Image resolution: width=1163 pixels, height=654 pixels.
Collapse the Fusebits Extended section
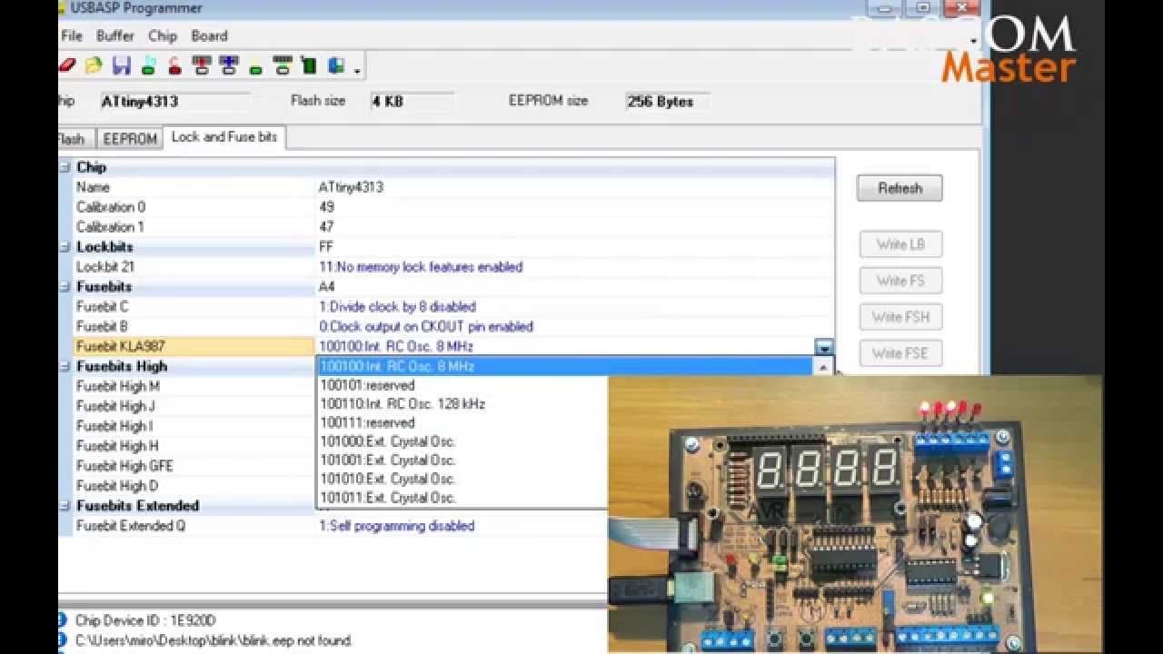[x=65, y=506]
